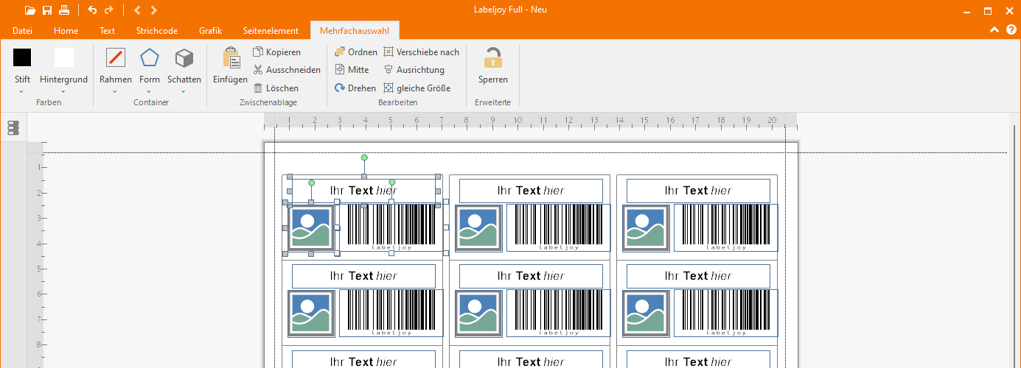
Task: Click the Rahmen frame icon
Action: [x=116, y=57]
